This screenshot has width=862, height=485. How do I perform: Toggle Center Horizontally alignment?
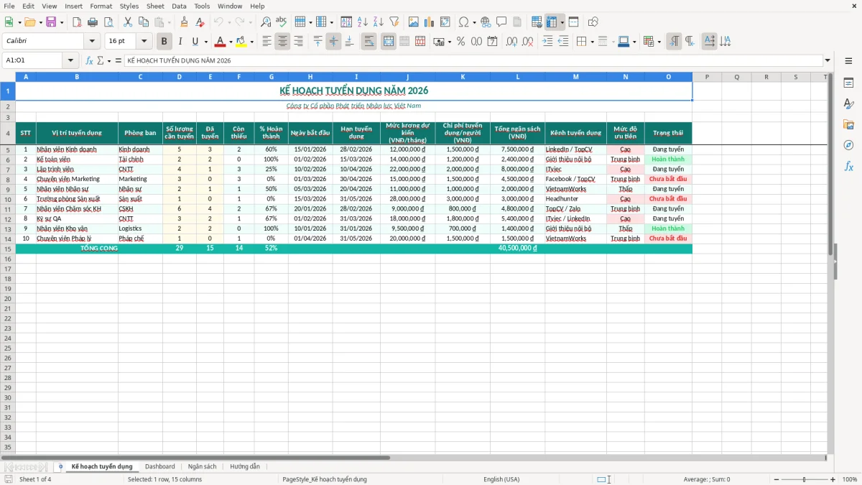pos(282,42)
